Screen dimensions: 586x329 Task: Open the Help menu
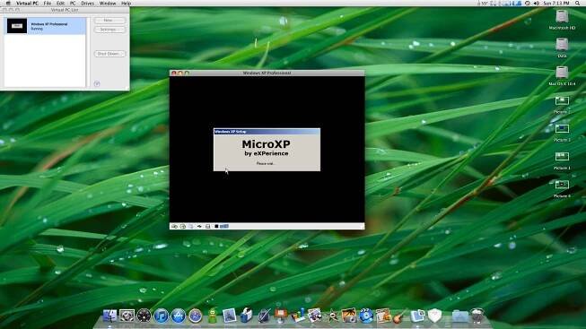click(x=126, y=3)
